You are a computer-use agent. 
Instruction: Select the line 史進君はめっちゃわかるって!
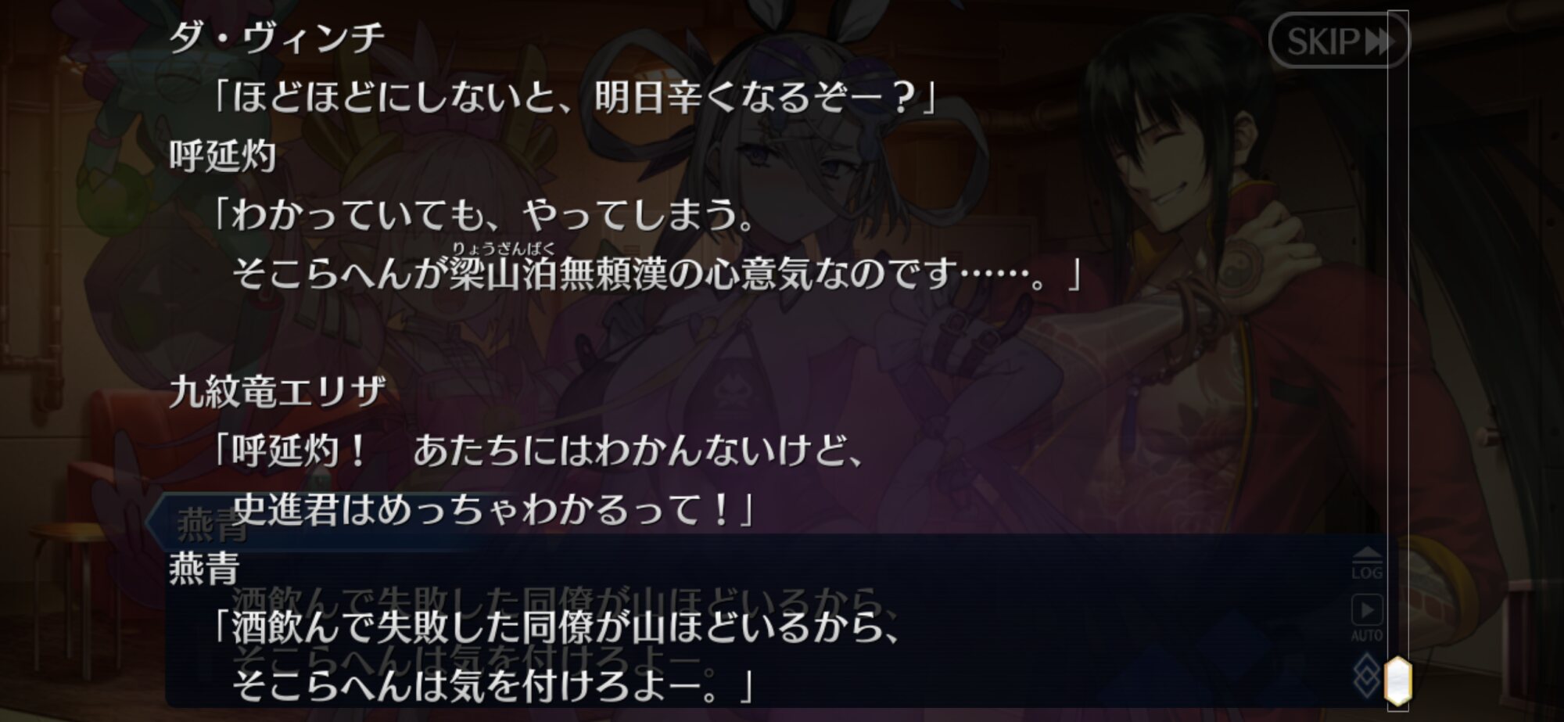tap(493, 510)
